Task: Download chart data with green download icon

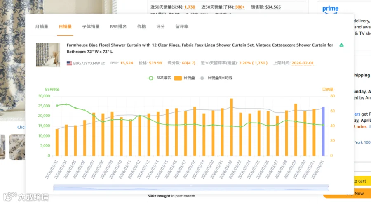Action: pos(341,45)
